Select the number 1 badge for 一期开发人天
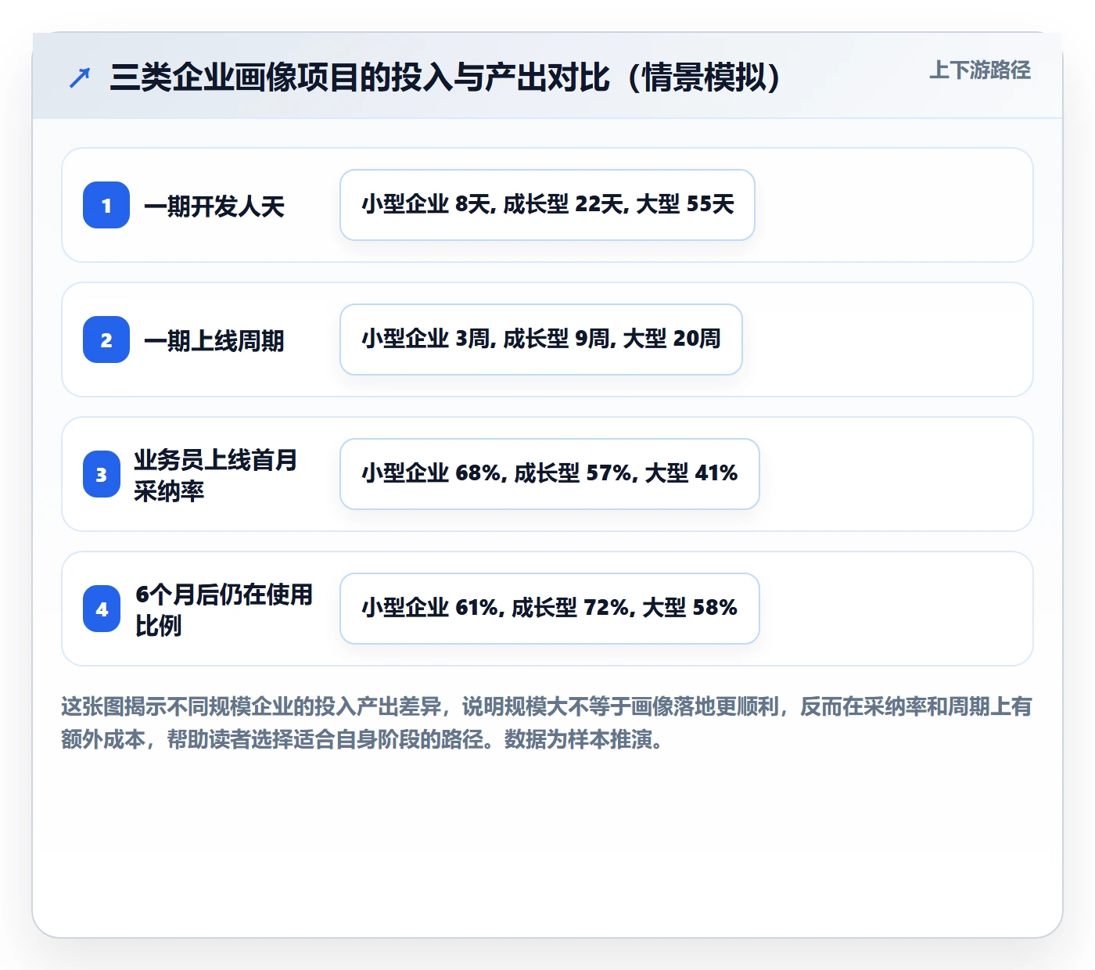 [106, 205]
